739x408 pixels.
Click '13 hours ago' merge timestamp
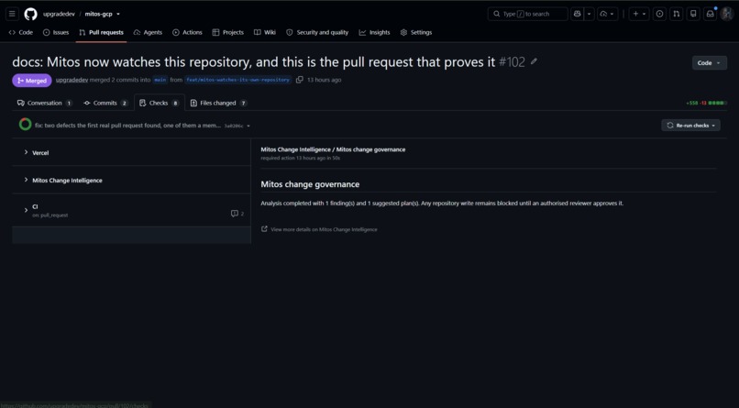click(x=325, y=80)
